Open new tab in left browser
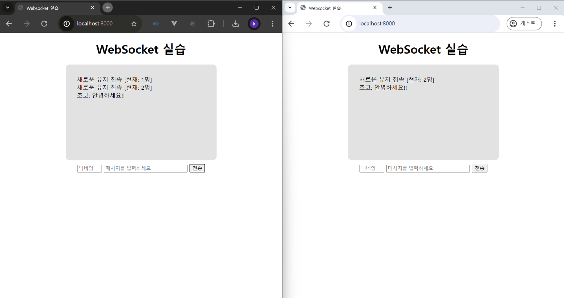The image size is (564, 298). [108, 8]
